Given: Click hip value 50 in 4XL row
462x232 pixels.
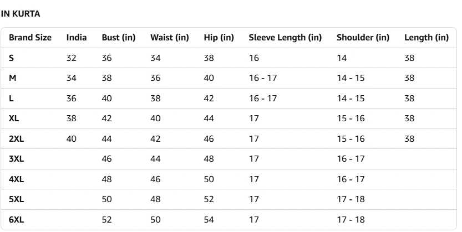Looking at the screenshot, I should coord(209,179).
